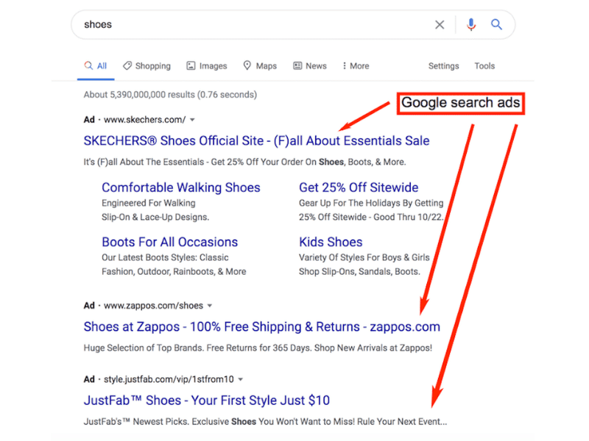Expand the dropdown arrow beside style.justfab.com URL
Viewport: 589px width, 441px height.
tap(241, 380)
